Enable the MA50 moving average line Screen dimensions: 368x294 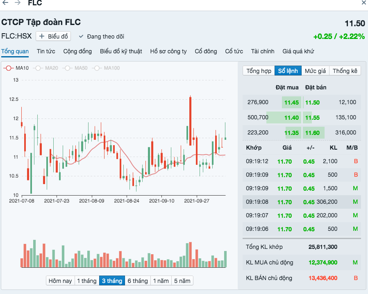point(75,68)
